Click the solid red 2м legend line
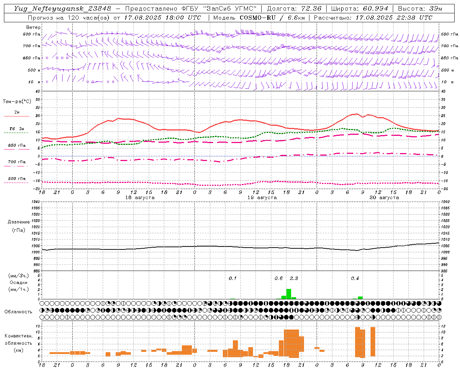 pos(17,116)
